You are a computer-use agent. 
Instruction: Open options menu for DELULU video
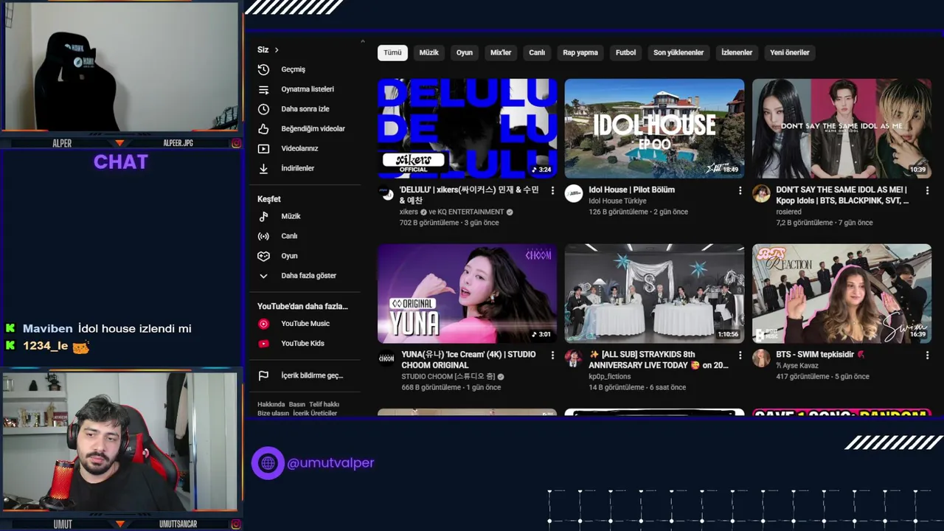[x=552, y=191]
